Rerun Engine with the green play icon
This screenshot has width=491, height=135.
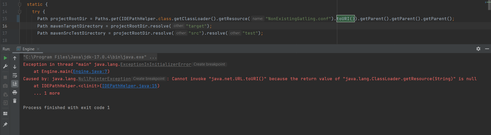pyautogui.click(x=5, y=58)
